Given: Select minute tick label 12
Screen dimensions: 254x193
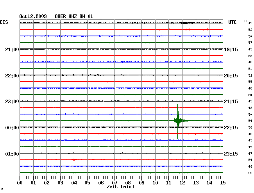Looking at the screenshot, I should pyautogui.click(x=182, y=183).
